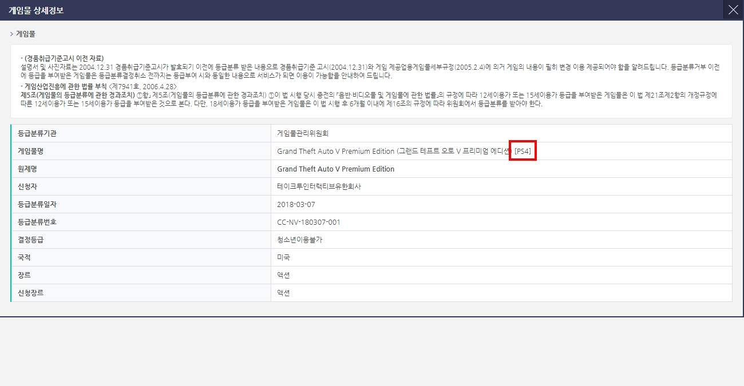Click the 청소년이용불가 rating value
Image resolution: width=744 pixels, height=386 pixels.
pos(299,240)
